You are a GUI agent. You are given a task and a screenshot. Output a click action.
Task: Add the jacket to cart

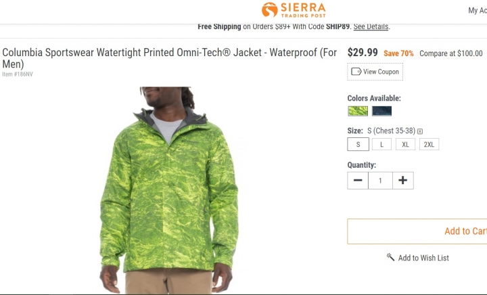[417, 231]
